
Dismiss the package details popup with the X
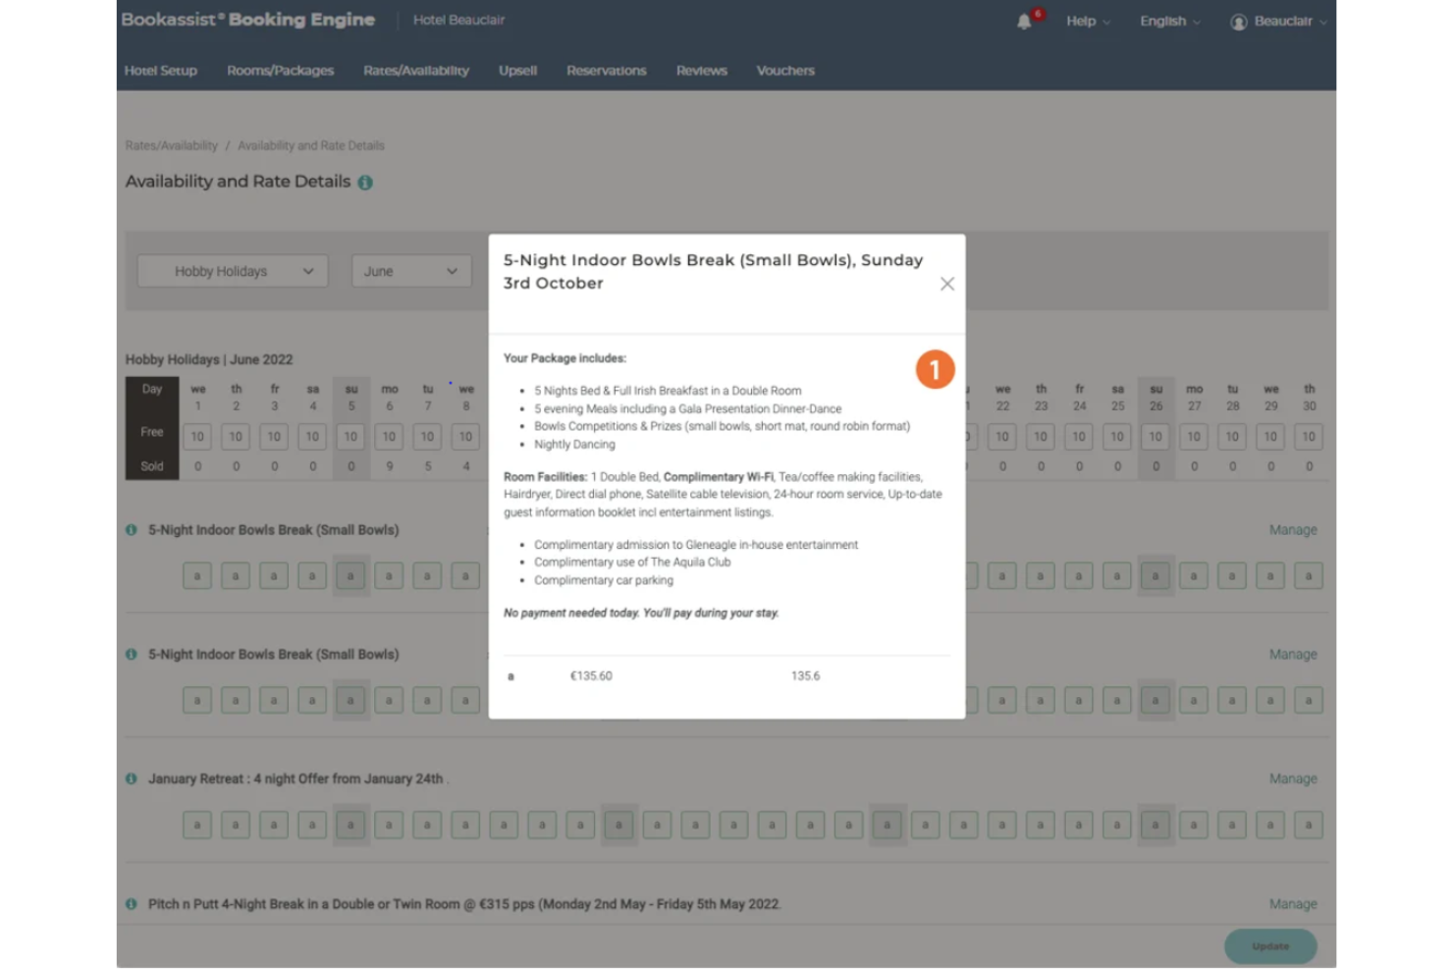coord(946,284)
